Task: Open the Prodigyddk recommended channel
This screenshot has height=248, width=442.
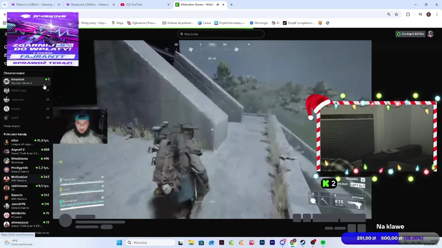Action: (26, 169)
